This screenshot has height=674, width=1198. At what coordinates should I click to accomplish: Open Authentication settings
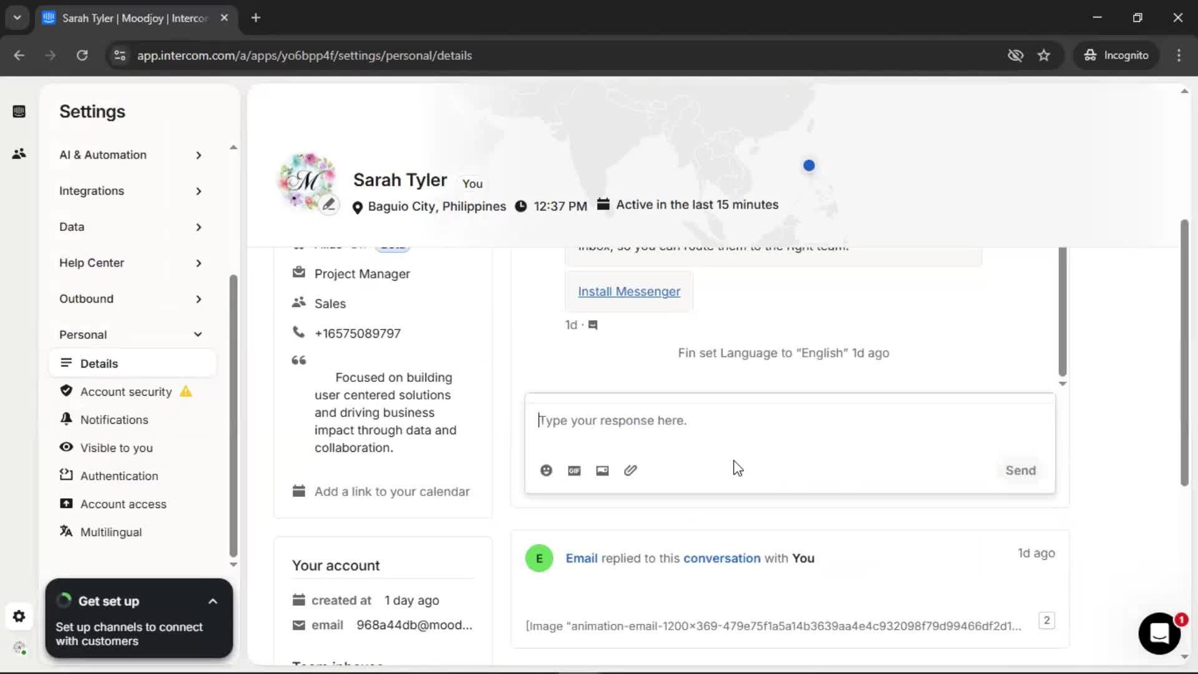(x=119, y=476)
